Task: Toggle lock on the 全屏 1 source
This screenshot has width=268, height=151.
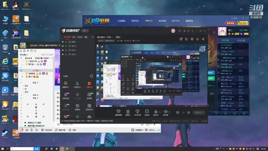Action: coord(66,42)
